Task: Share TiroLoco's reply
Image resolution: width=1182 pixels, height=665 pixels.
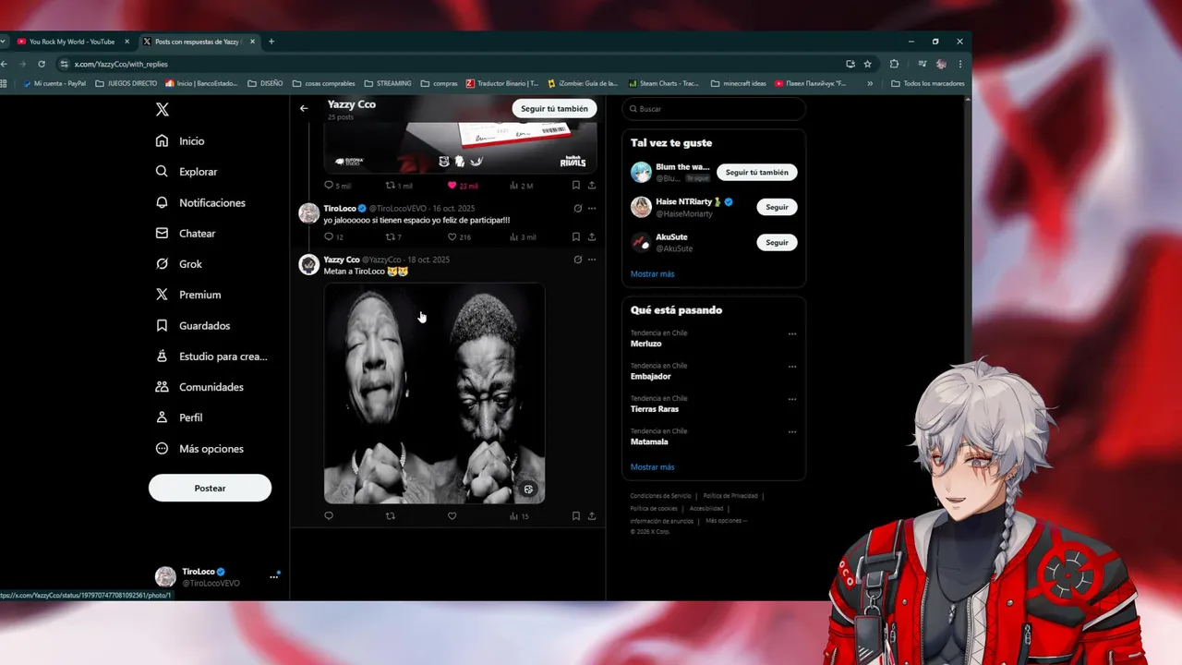Action: (x=592, y=237)
